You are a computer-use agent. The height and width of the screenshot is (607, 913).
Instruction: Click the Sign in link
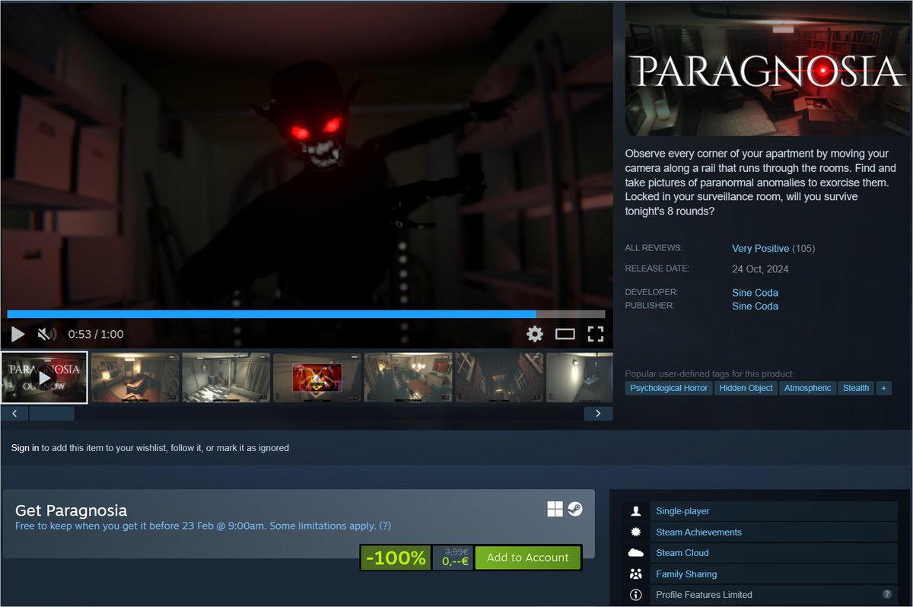point(25,448)
